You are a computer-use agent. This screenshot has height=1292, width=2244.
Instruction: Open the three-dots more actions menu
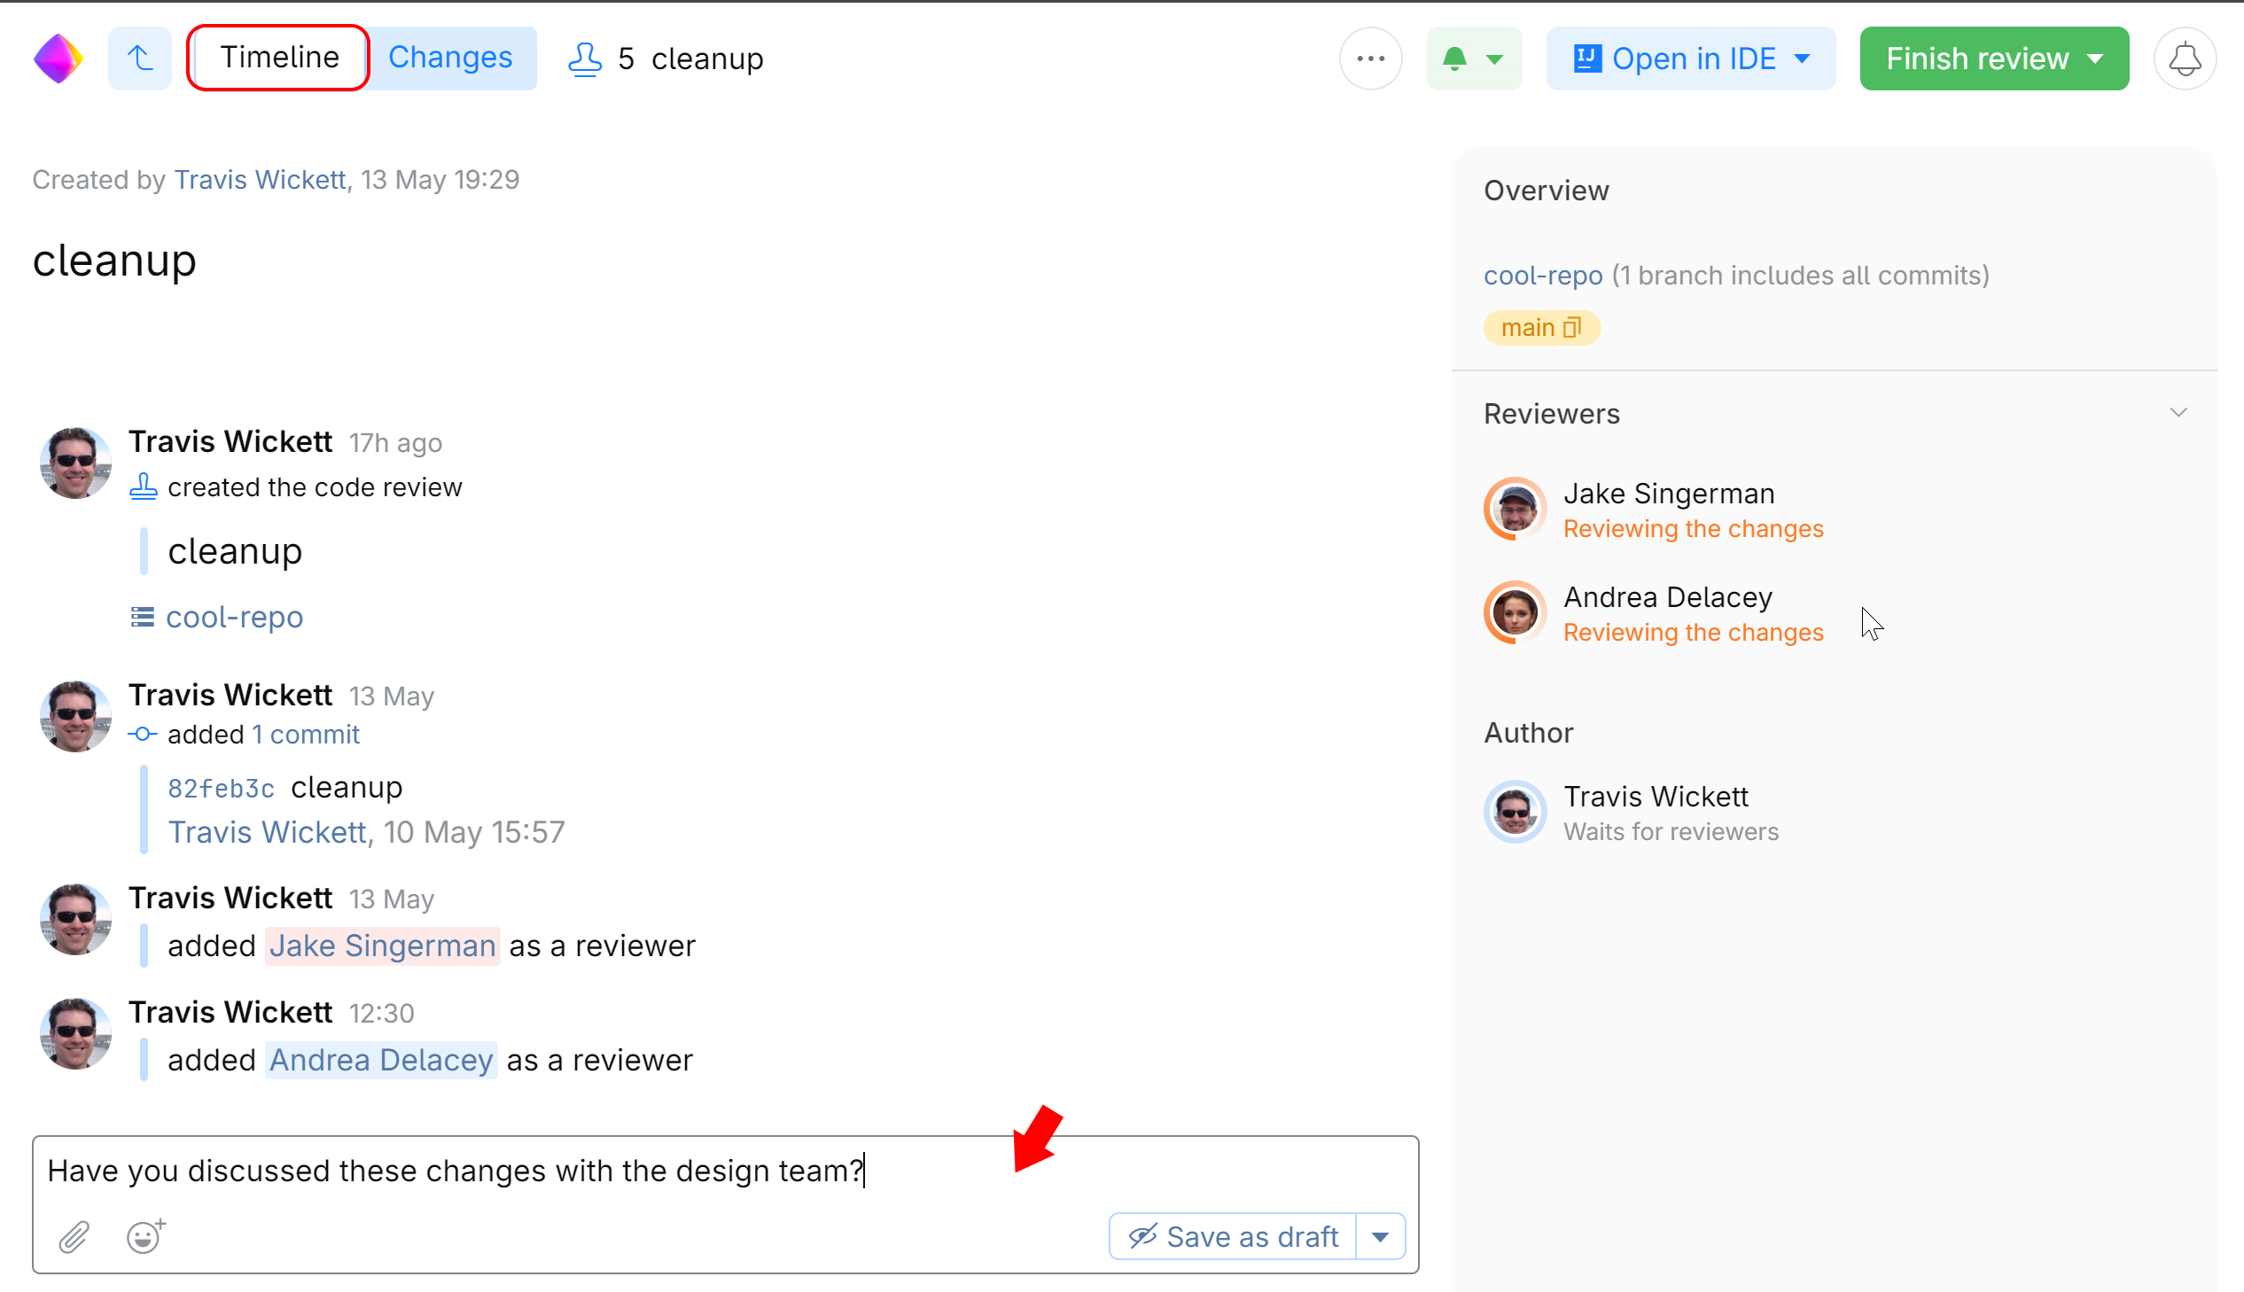(1370, 58)
